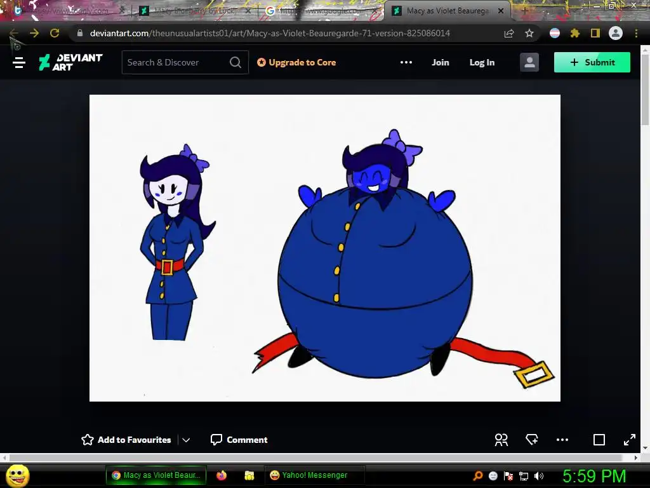Bookmark this page with the star
The image size is (650, 488).
(529, 33)
